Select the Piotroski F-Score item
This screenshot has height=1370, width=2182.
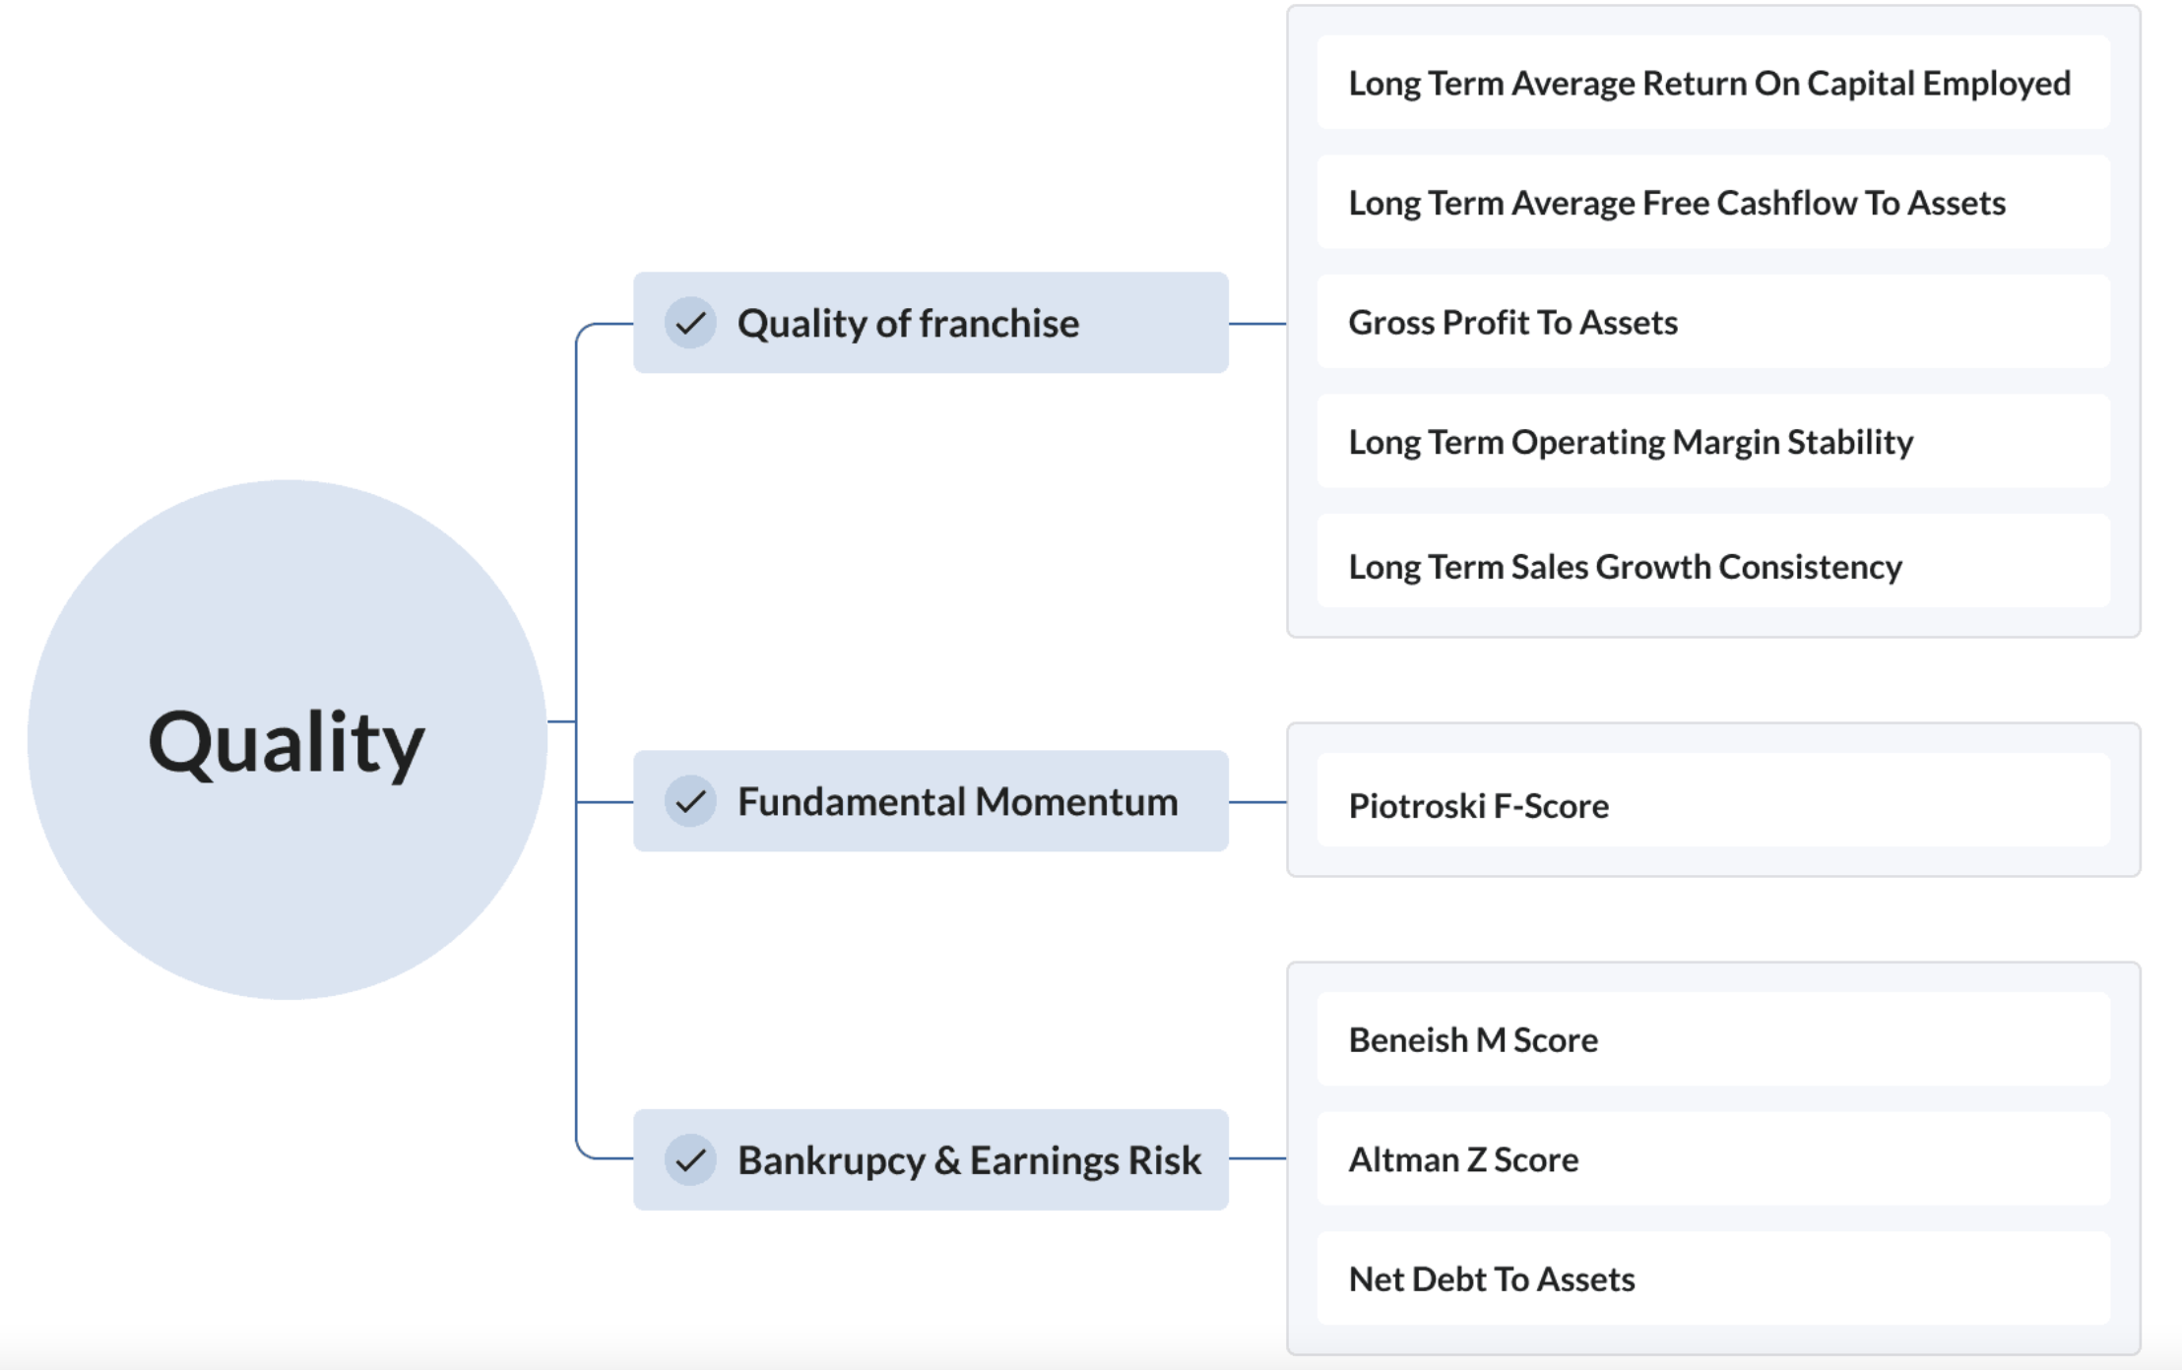tap(1713, 801)
